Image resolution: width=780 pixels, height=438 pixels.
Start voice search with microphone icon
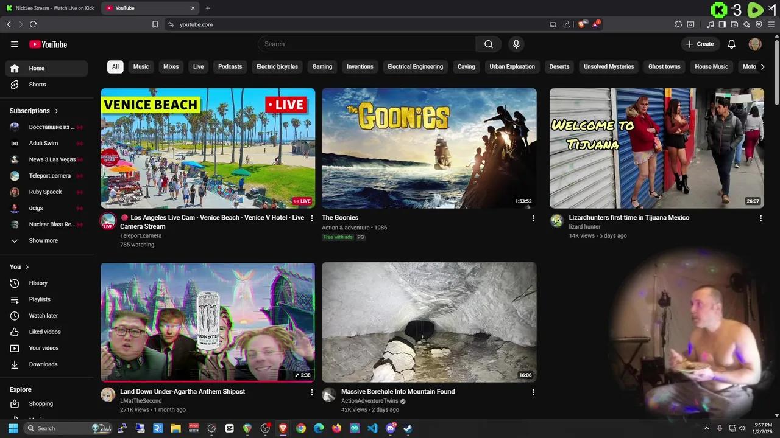coord(516,44)
